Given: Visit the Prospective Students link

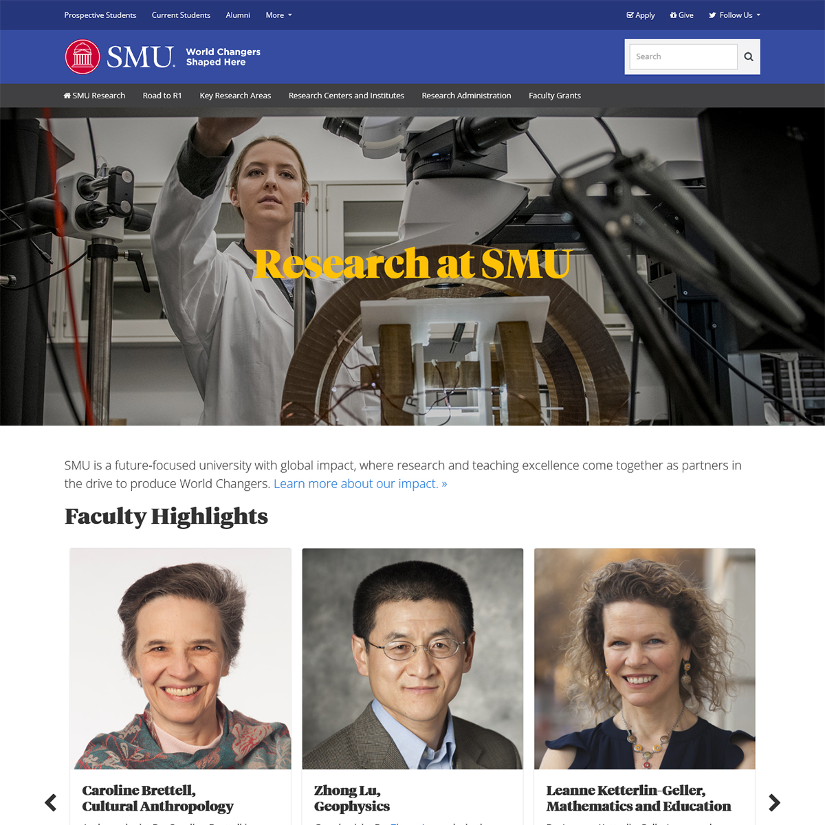Looking at the screenshot, I should tap(100, 15).
